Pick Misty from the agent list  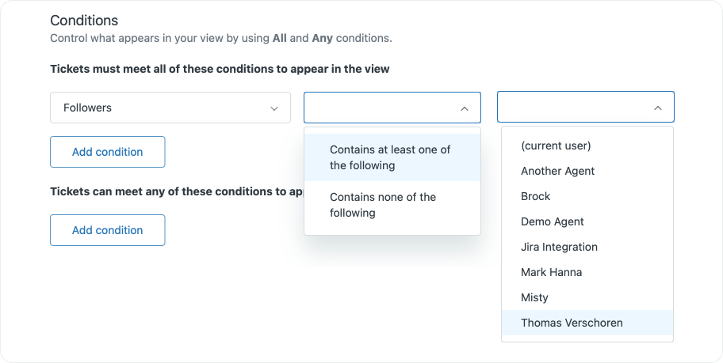[x=534, y=297]
